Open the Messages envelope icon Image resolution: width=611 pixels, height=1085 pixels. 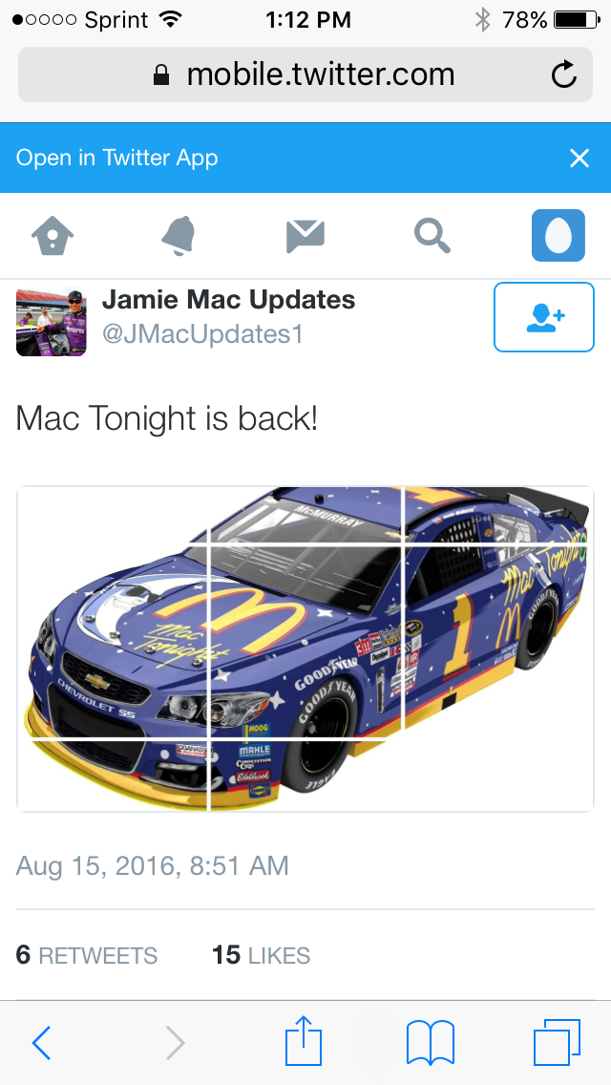click(305, 236)
